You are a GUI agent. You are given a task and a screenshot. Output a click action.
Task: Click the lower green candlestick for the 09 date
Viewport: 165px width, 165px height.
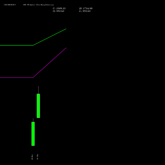pos(33,134)
